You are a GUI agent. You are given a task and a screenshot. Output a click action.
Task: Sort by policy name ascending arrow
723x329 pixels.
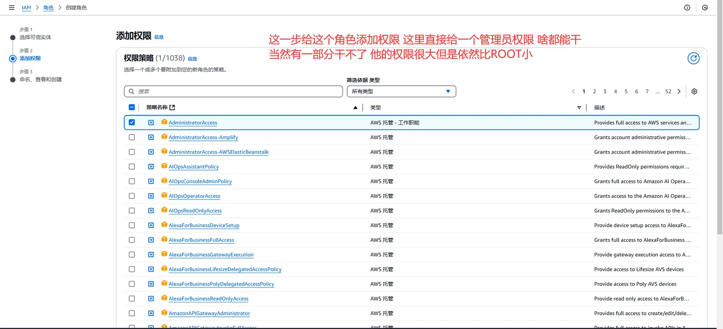tap(355, 107)
